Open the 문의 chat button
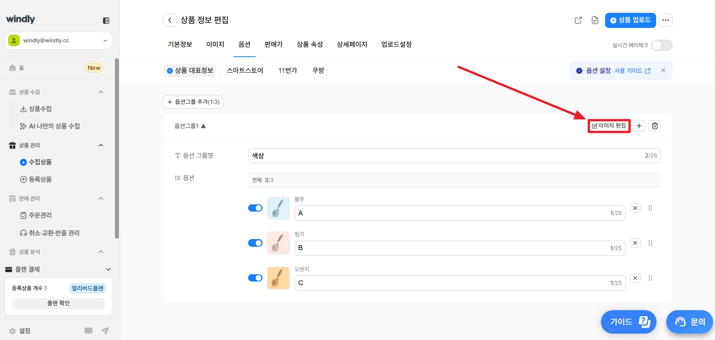The height and width of the screenshot is (340, 715). click(x=689, y=322)
